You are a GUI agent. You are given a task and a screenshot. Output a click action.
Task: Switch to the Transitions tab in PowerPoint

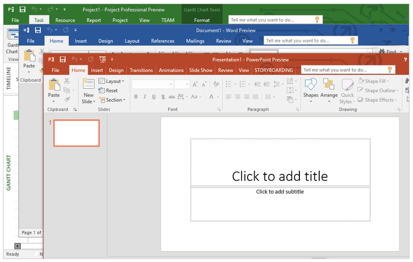[x=141, y=70]
